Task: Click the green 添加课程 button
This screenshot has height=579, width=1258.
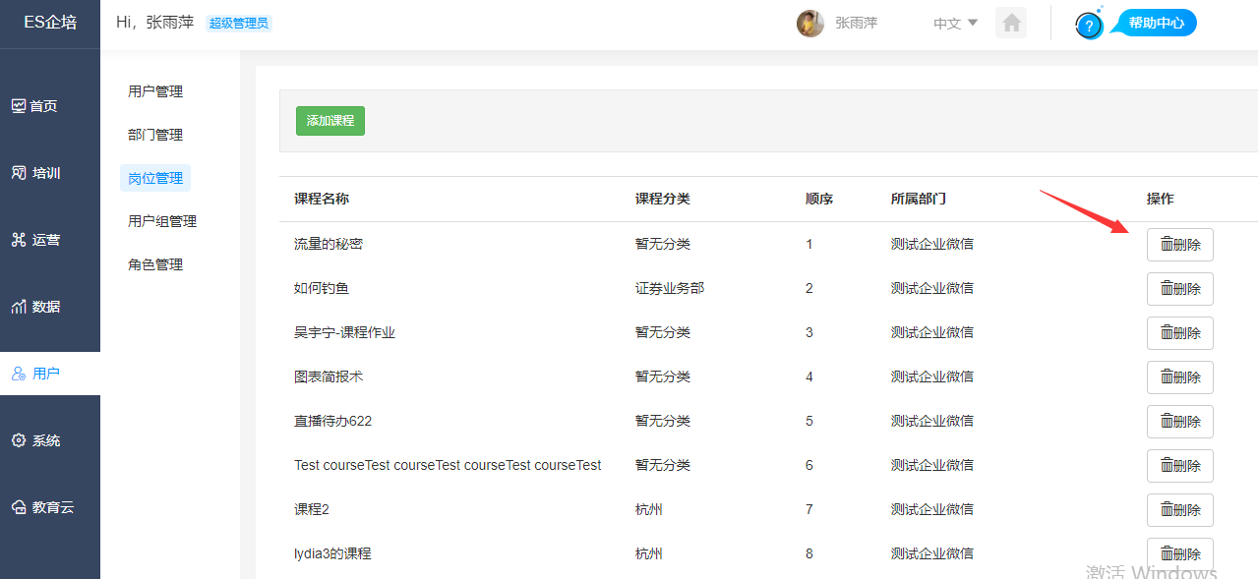Action: [330, 121]
